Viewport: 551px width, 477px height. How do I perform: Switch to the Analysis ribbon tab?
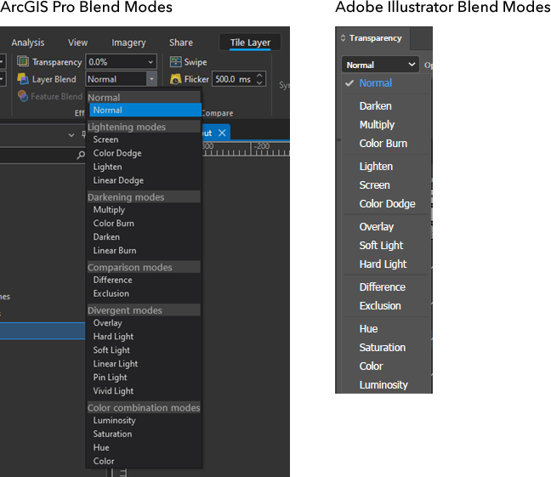(x=28, y=43)
